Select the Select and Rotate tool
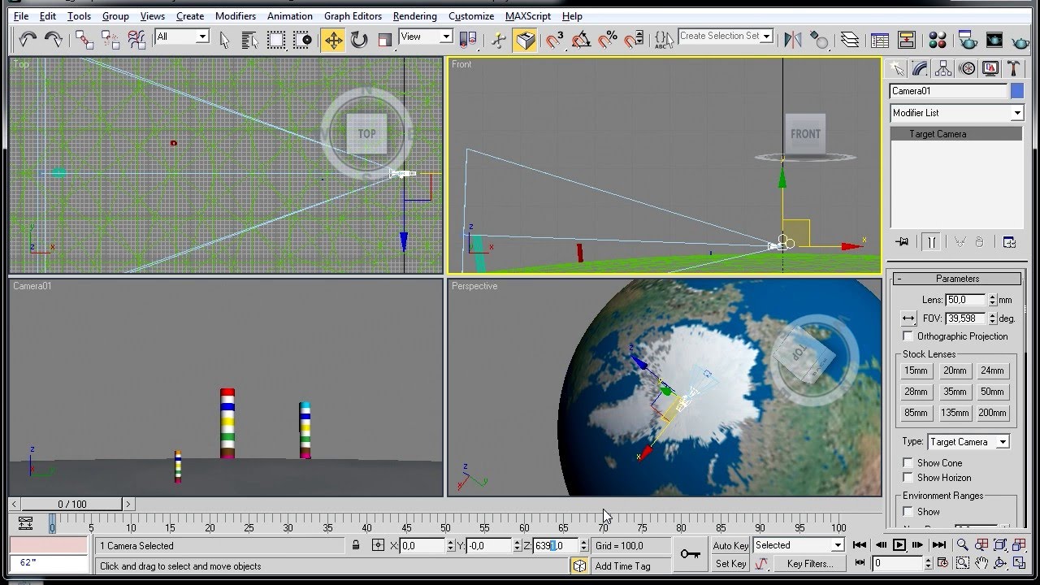This screenshot has height=585, width=1040. coord(359,39)
